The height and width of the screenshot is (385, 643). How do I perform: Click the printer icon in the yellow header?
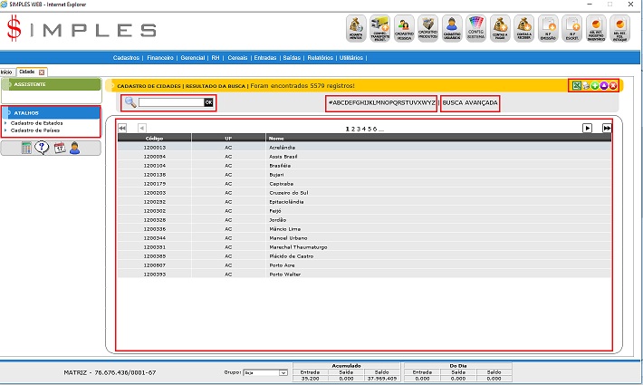click(586, 85)
